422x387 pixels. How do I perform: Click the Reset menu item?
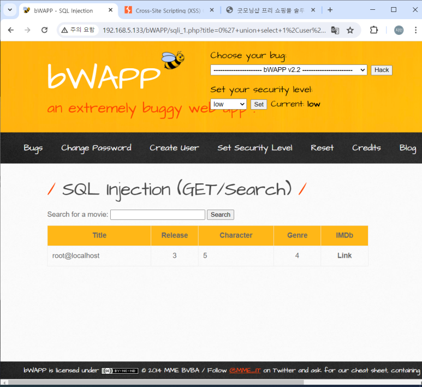pyautogui.click(x=322, y=148)
